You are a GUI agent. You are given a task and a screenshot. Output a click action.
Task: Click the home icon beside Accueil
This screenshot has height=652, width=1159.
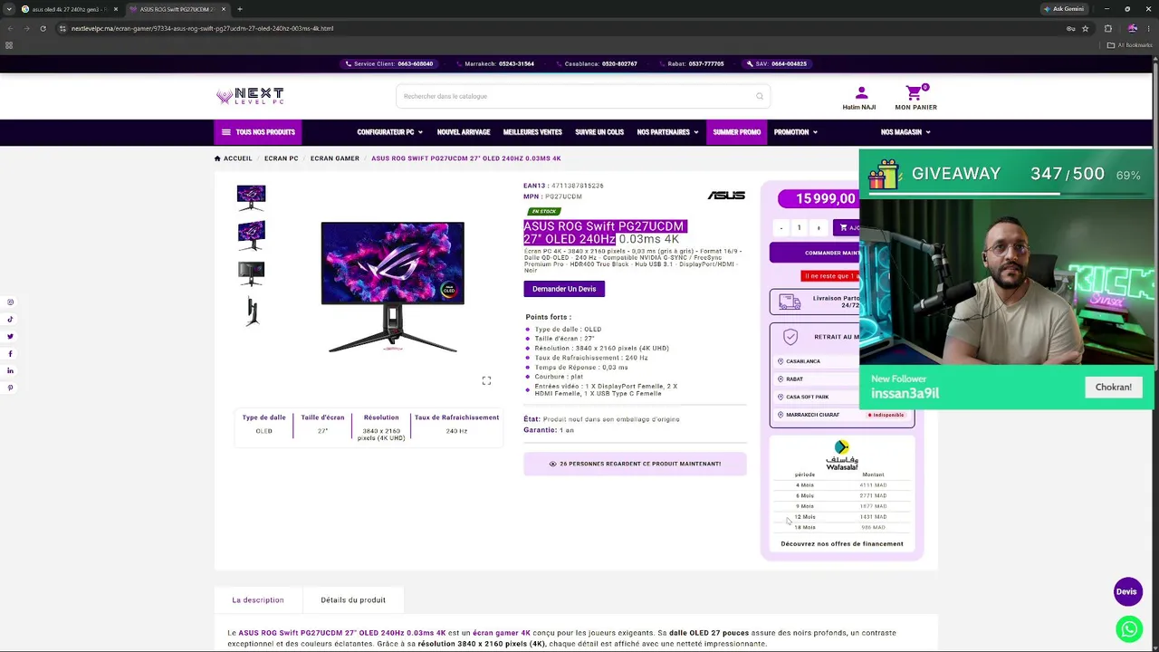[217, 158]
